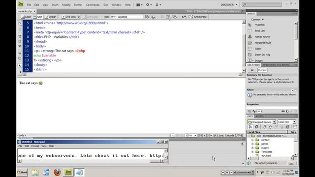Click the Dreamweaver search field
The height and width of the screenshot is (177, 315).
point(262,4)
